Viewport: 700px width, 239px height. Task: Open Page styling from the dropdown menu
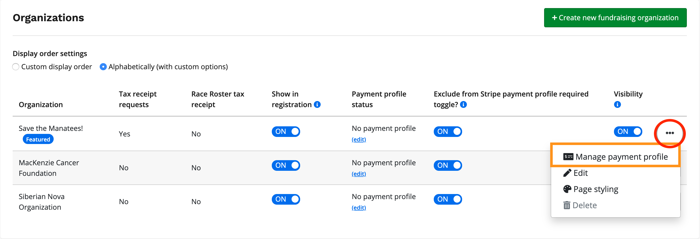[591, 189]
